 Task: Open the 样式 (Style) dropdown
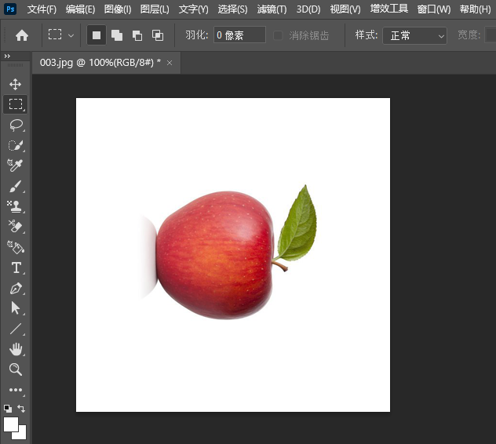click(414, 35)
